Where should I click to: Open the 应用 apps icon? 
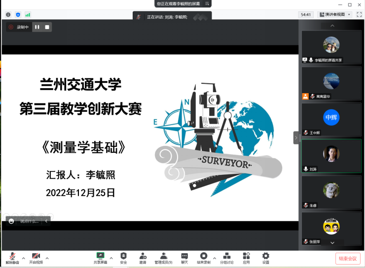click(x=246, y=257)
